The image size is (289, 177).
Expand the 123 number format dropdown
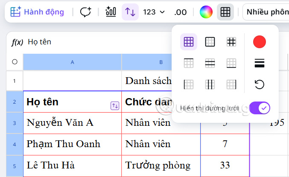(x=154, y=12)
